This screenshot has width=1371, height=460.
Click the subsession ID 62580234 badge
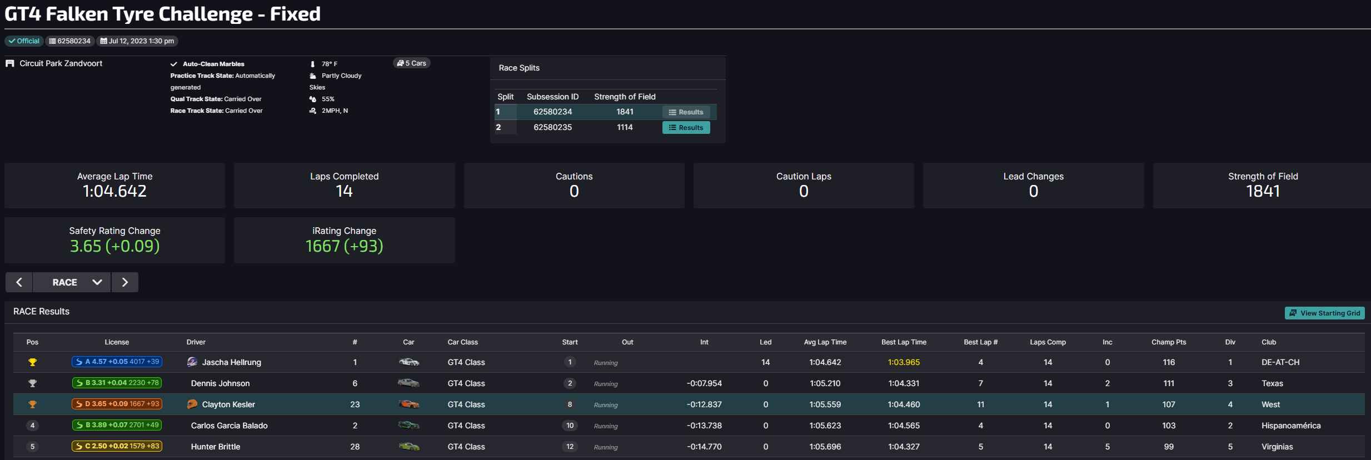(x=70, y=41)
